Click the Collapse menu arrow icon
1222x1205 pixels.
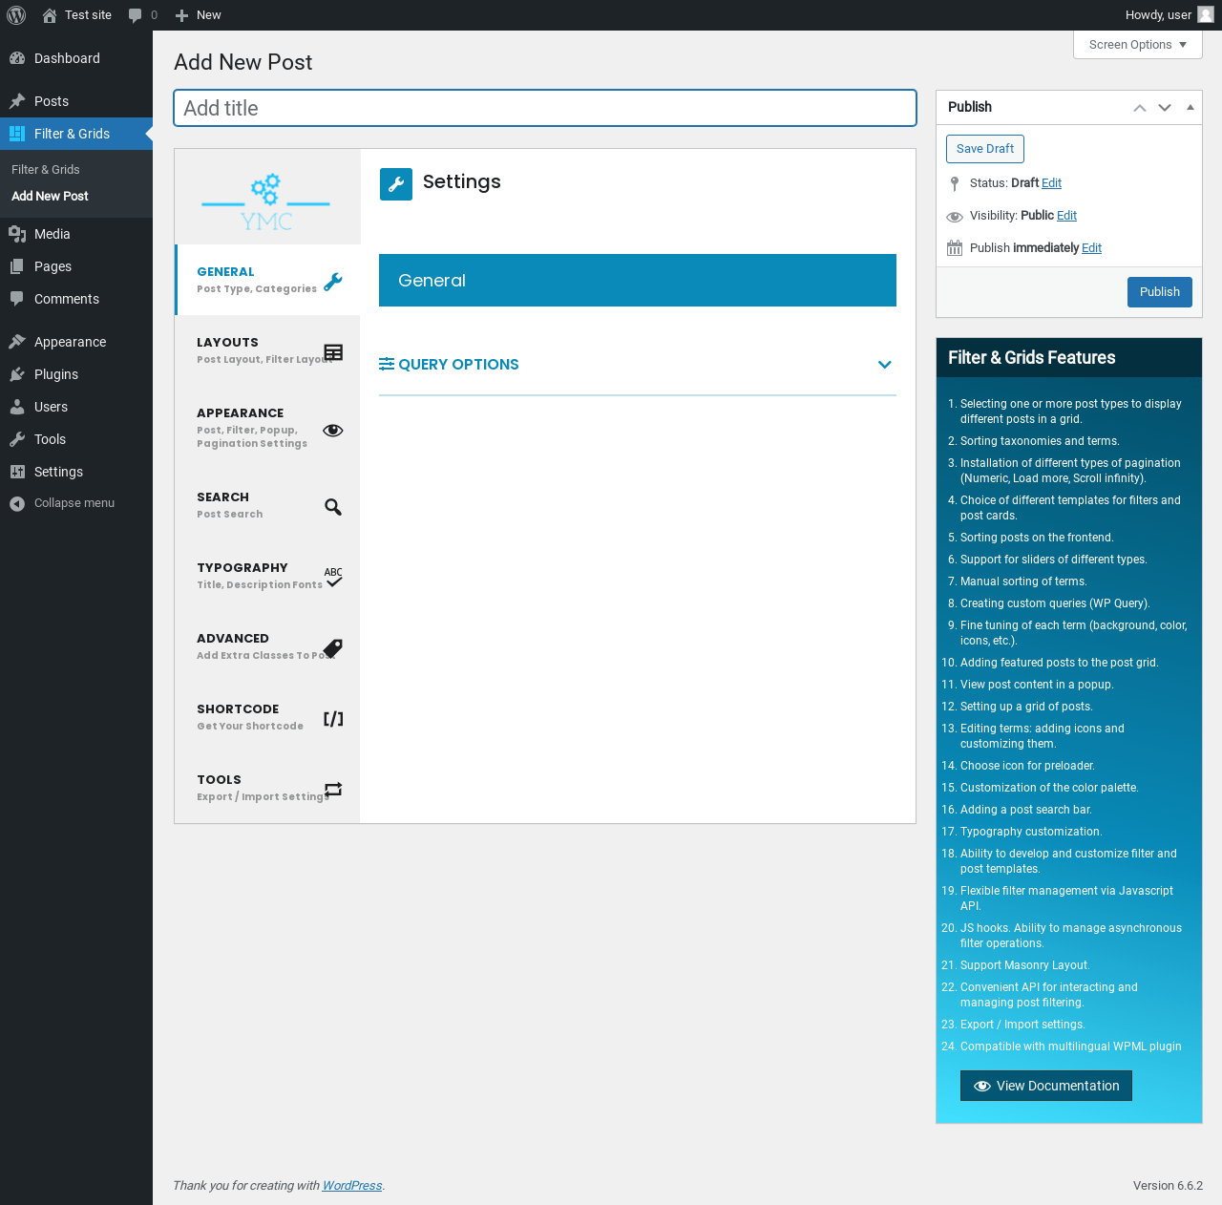(17, 503)
